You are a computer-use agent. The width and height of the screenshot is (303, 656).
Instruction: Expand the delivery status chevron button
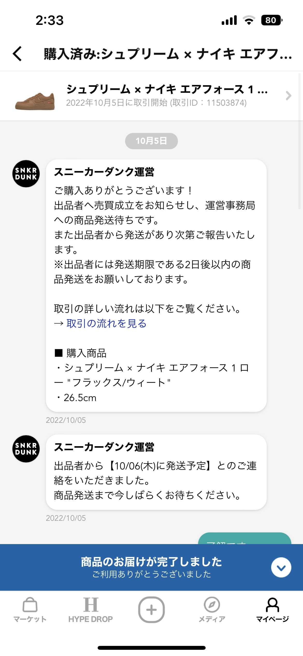(x=281, y=567)
